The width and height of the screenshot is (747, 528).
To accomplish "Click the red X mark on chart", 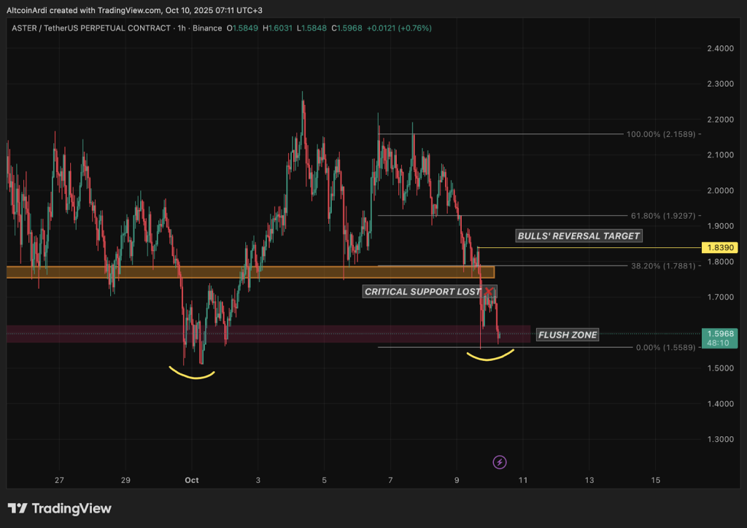I will (x=489, y=291).
